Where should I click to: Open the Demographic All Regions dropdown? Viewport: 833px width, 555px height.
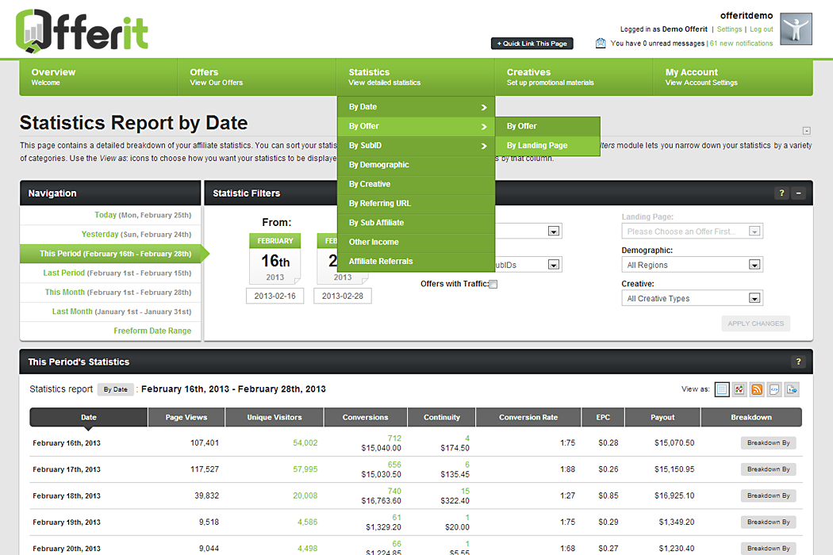click(691, 265)
